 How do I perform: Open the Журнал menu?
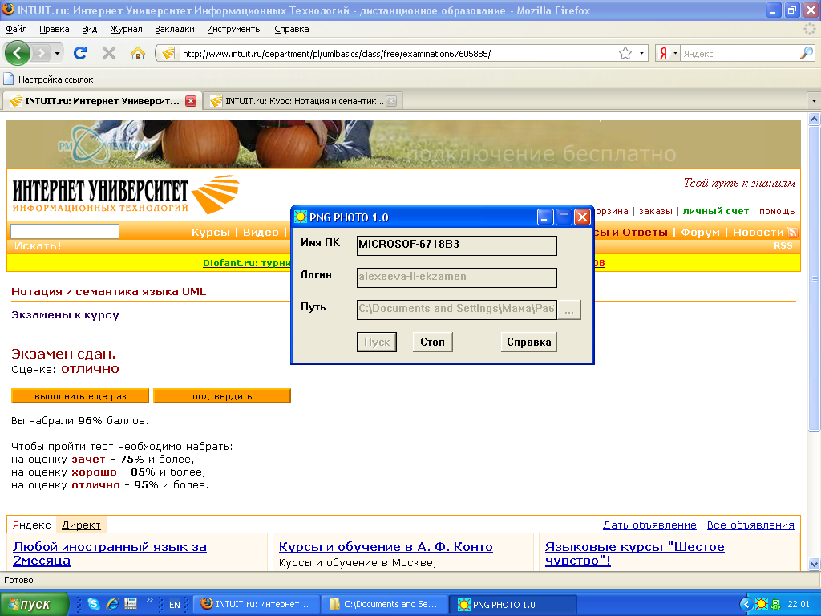click(x=126, y=30)
